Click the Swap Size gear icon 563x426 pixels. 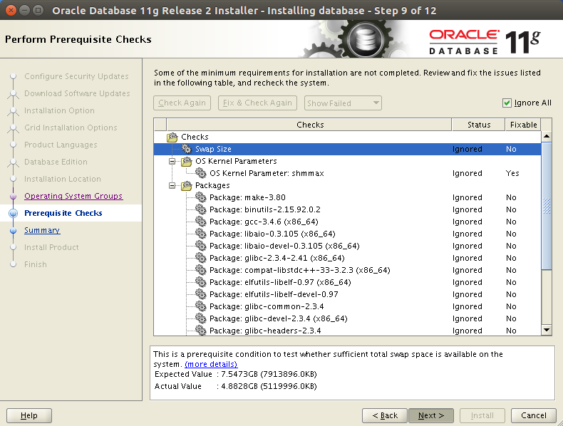coord(186,149)
